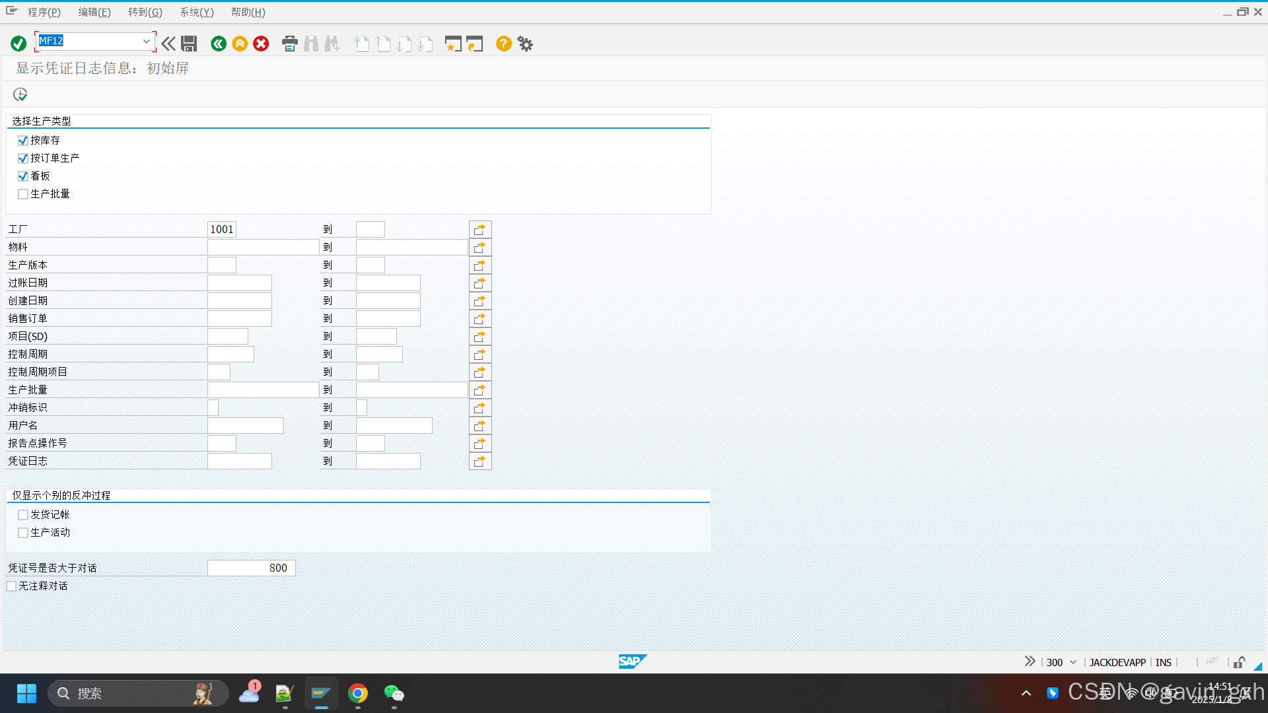The width and height of the screenshot is (1268, 713).
Task: Uncheck the 按库存 checkbox
Action: click(x=23, y=141)
